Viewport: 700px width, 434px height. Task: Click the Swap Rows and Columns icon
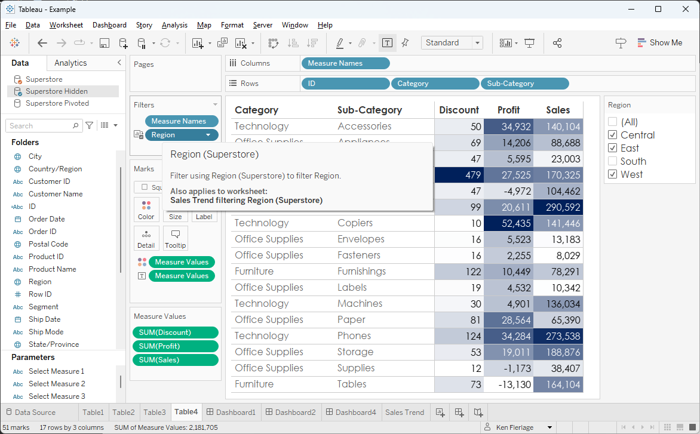pos(273,43)
